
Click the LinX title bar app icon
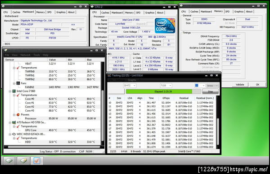[x=109, y=75]
